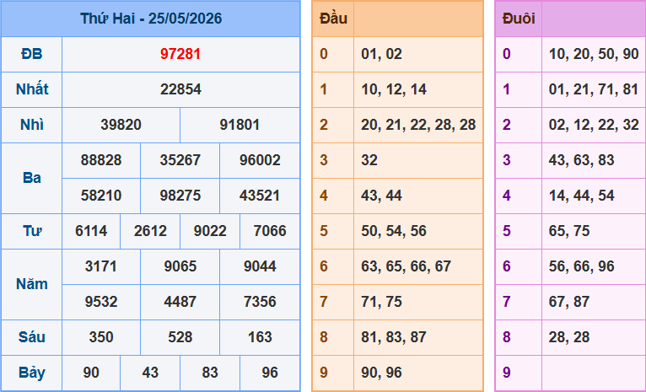Click the Tư number 6114
646x392 pixels.
[91, 231]
